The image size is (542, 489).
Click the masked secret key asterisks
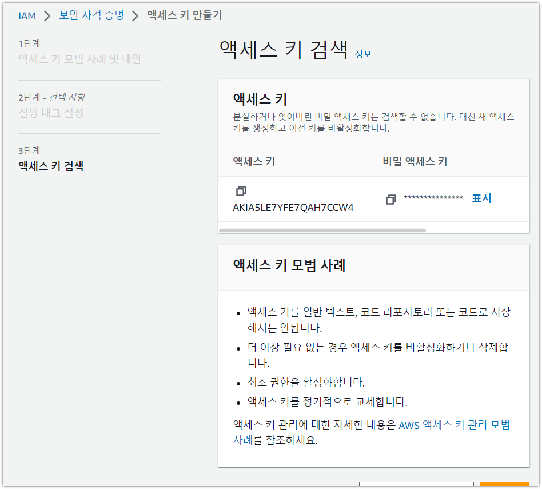point(433,198)
